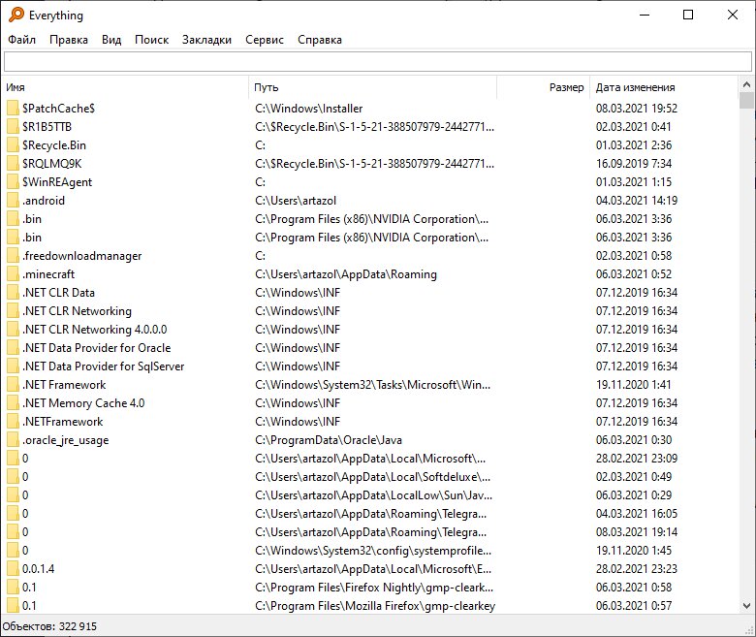Click the .NET CLR Data folder icon
The image size is (756, 637).
[13, 292]
